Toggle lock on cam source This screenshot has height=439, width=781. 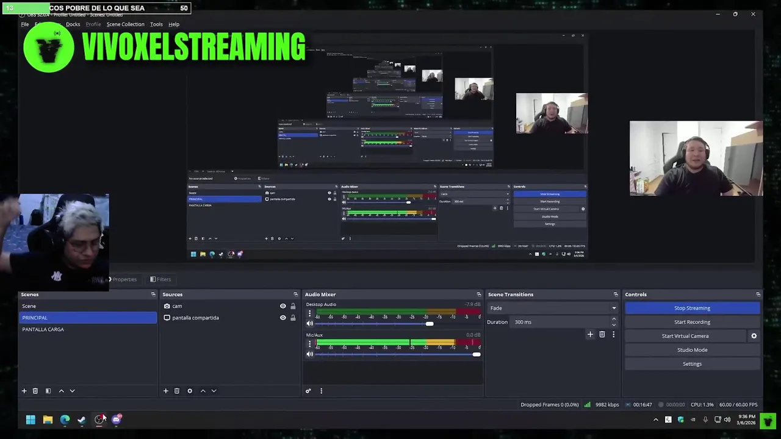tap(293, 306)
